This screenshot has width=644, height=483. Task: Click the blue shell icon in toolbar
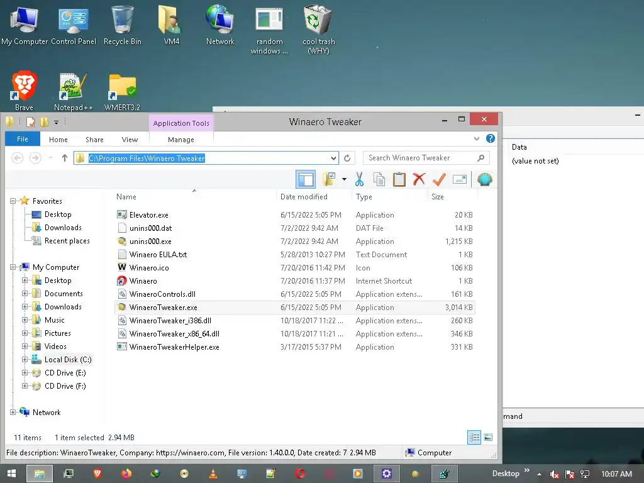point(485,179)
